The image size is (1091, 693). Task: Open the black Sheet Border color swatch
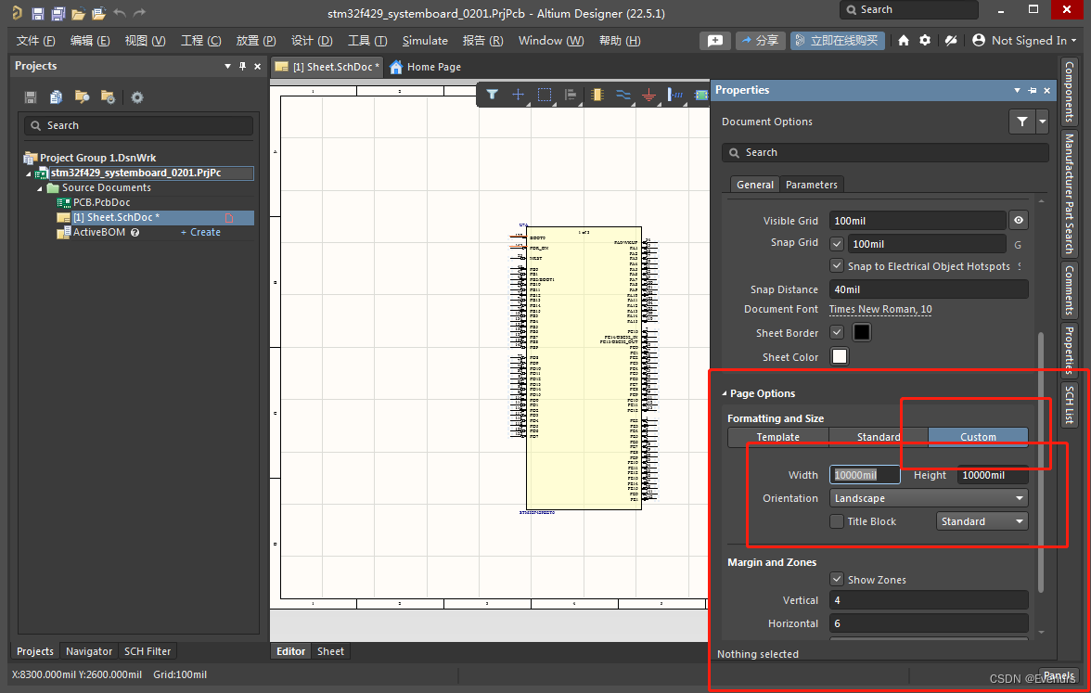(x=861, y=332)
